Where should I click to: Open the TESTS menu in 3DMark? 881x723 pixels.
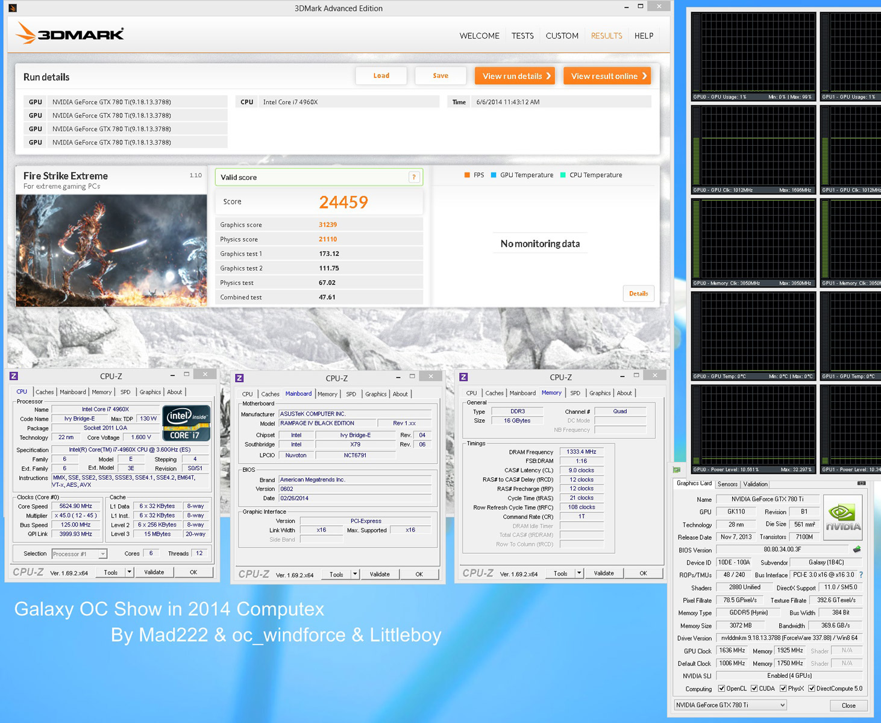pos(522,36)
